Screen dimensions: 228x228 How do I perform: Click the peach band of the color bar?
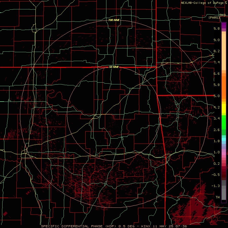click(x=224, y=52)
